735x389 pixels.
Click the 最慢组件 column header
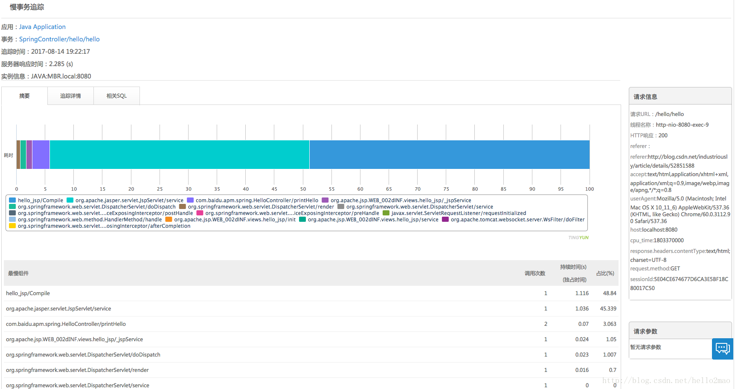[18, 273]
